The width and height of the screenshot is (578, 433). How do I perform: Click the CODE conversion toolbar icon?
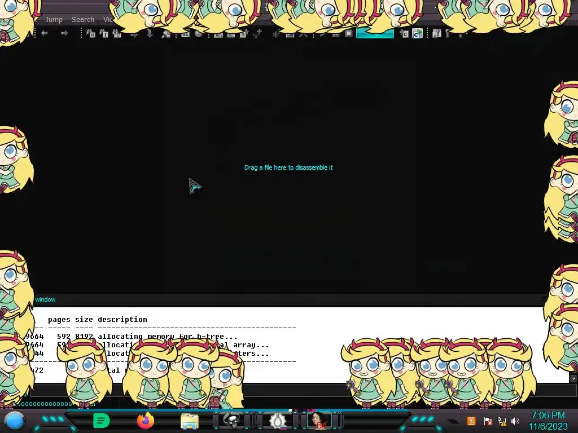tap(218, 35)
